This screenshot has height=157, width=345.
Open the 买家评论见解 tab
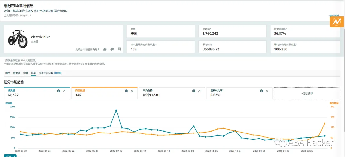click(x=46, y=73)
